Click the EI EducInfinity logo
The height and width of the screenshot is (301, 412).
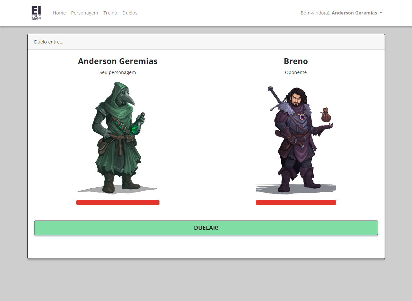point(35,13)
